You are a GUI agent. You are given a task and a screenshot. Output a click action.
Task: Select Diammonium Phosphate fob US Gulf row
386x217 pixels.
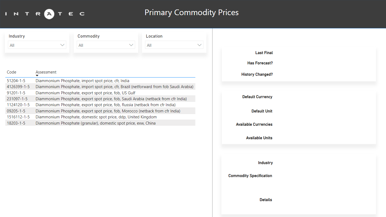pos(85,93)
